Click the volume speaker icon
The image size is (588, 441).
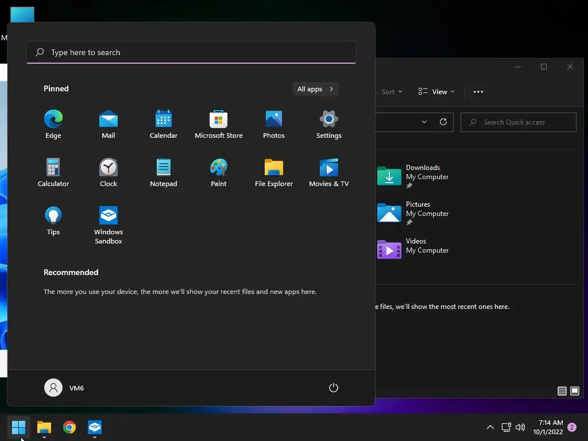tap(520, 427)
